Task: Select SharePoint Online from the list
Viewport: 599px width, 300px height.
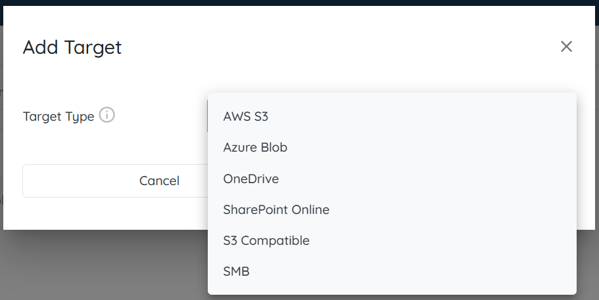Action: pos(276,210)
